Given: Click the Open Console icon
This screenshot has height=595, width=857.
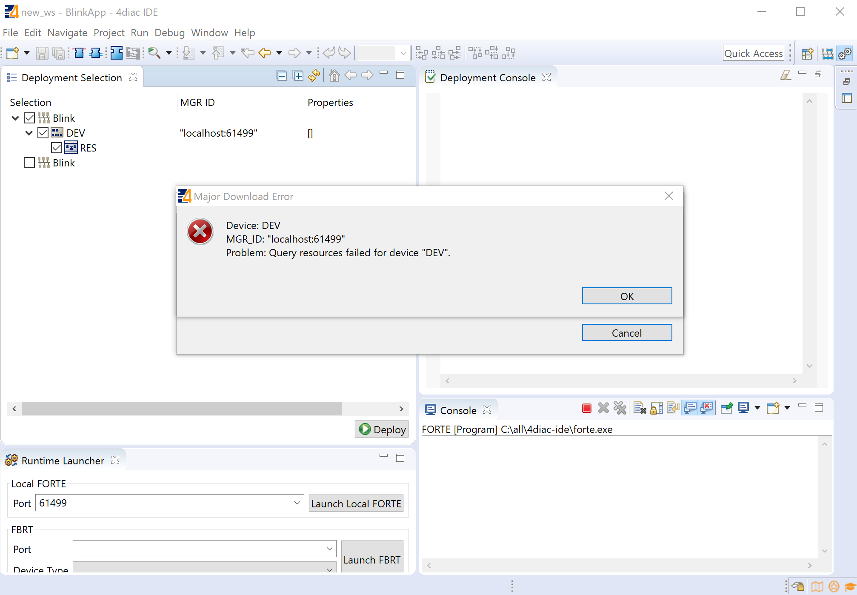Looking at the screenshot, I should coord(773,408).
